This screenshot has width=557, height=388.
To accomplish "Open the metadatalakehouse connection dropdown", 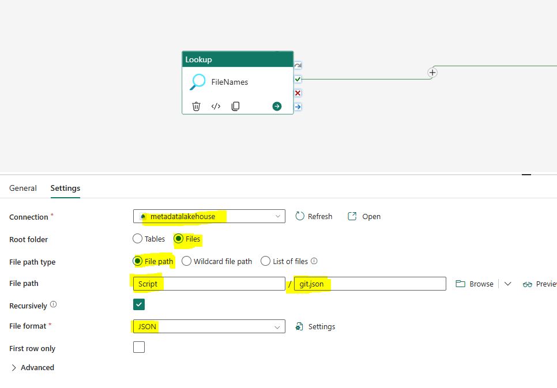I will (209, 216).
